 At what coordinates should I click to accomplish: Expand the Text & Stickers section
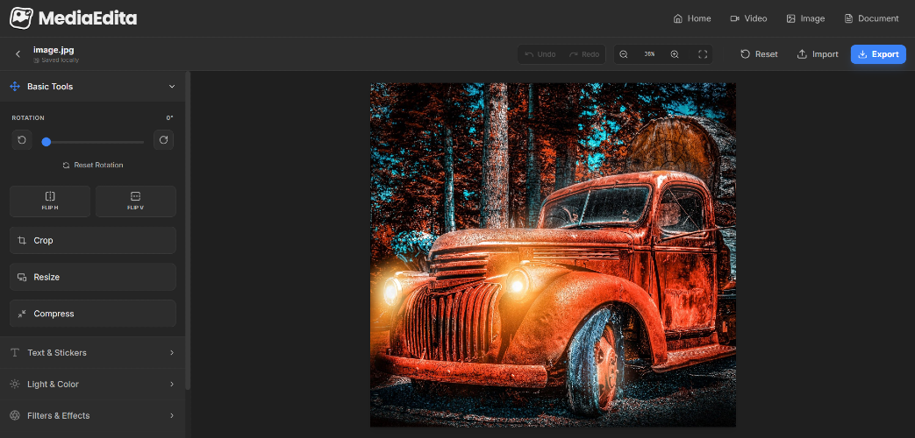[x=92, y=352]
